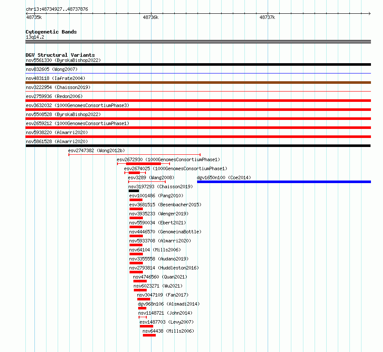
Task: Click the thin blue nsv832605 variant line
Action: pyautogui.click(x=198, y=73)
